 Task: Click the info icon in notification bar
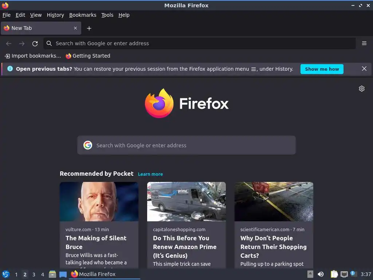(x=10, y=69)
